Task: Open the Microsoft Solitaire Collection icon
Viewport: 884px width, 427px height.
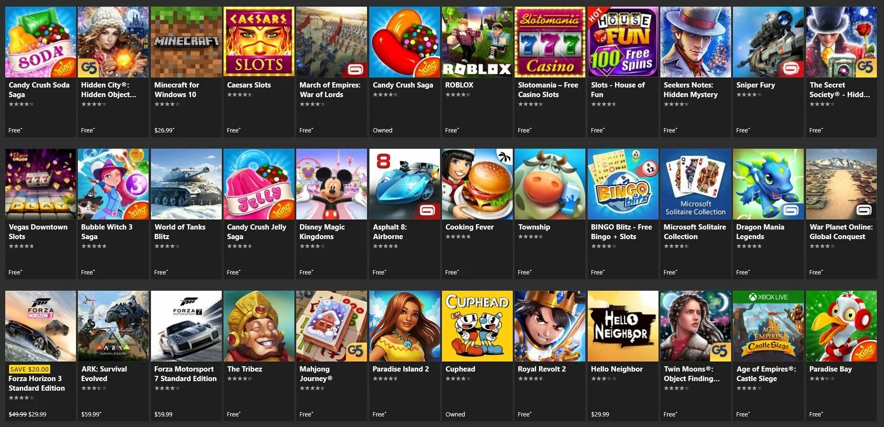Action: [695, 184]
